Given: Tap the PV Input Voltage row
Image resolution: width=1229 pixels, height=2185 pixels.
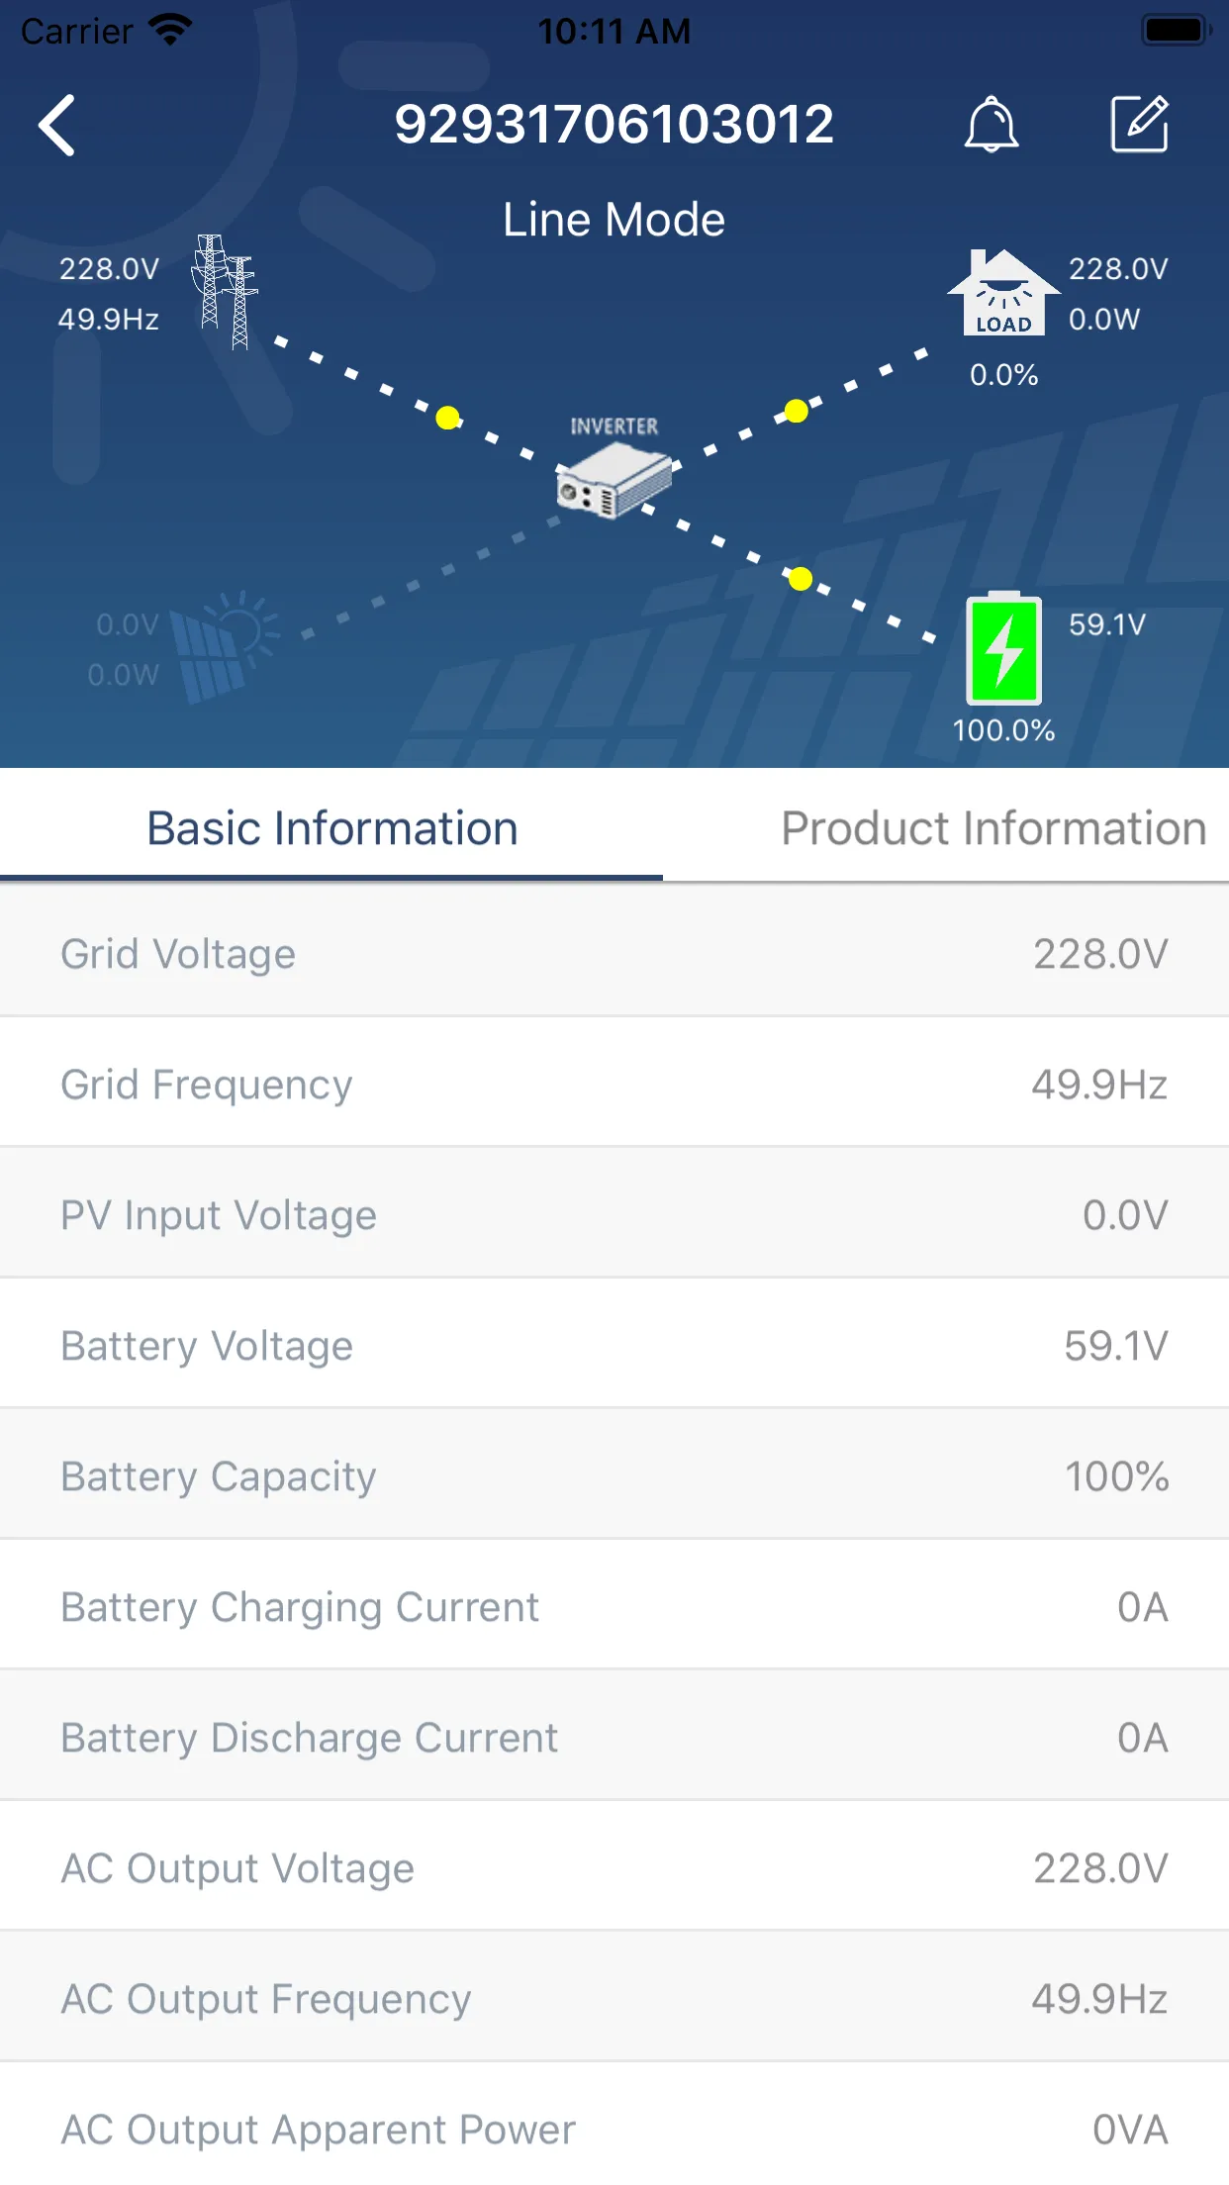Looking at the screenshot, I should click(x=614, y=1215).
